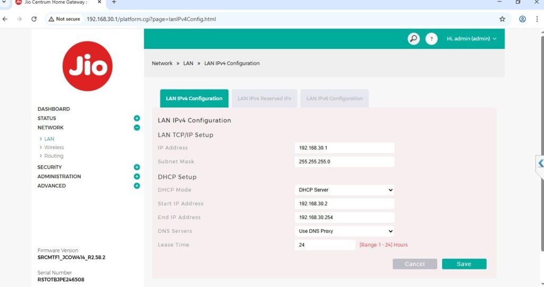Open the DNS Servers dropdown
Image resolution: width=544 pixels, height=287 pixels.
coord(344,231)
